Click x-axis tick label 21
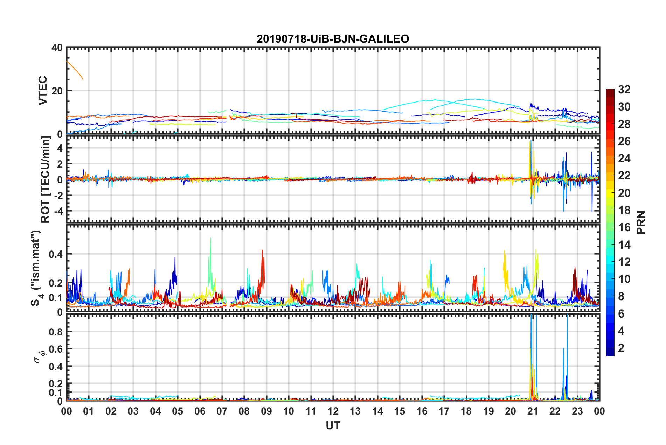Viewport: 666px width, 445px height. (x=533, y=411)
